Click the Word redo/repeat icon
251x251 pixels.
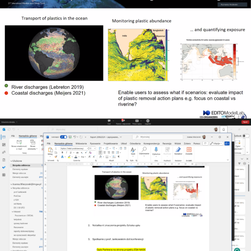pyautogui.click(x=81, y=137)
